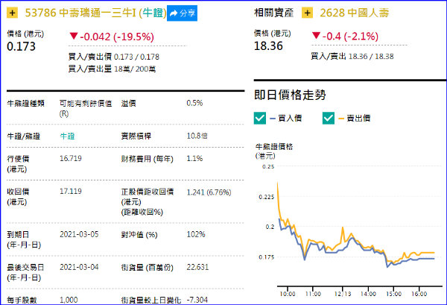Select the 對沖值 value 102%
447x305 pixels.
point(196,234)
